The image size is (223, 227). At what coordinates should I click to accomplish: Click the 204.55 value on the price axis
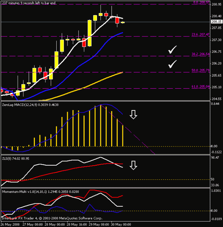click(x=216, y=99)
